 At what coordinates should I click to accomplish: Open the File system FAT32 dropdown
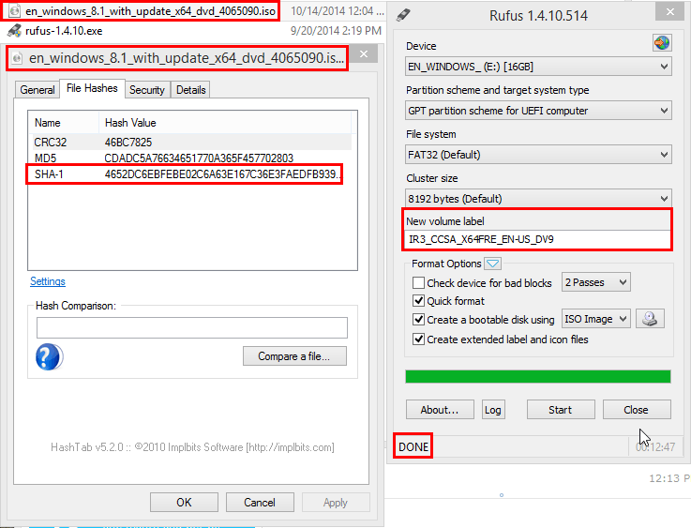[538, 155]
